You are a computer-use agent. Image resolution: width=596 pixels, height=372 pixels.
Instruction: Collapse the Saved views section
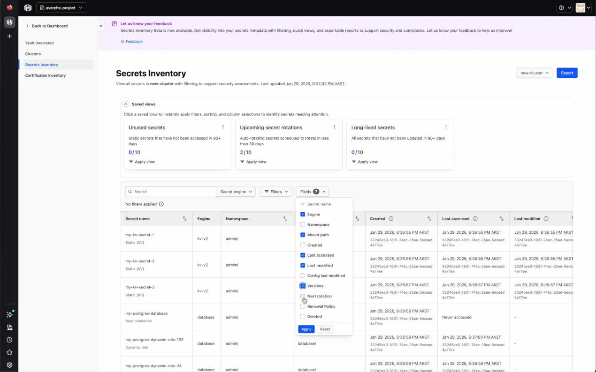[x=126, y=104]
